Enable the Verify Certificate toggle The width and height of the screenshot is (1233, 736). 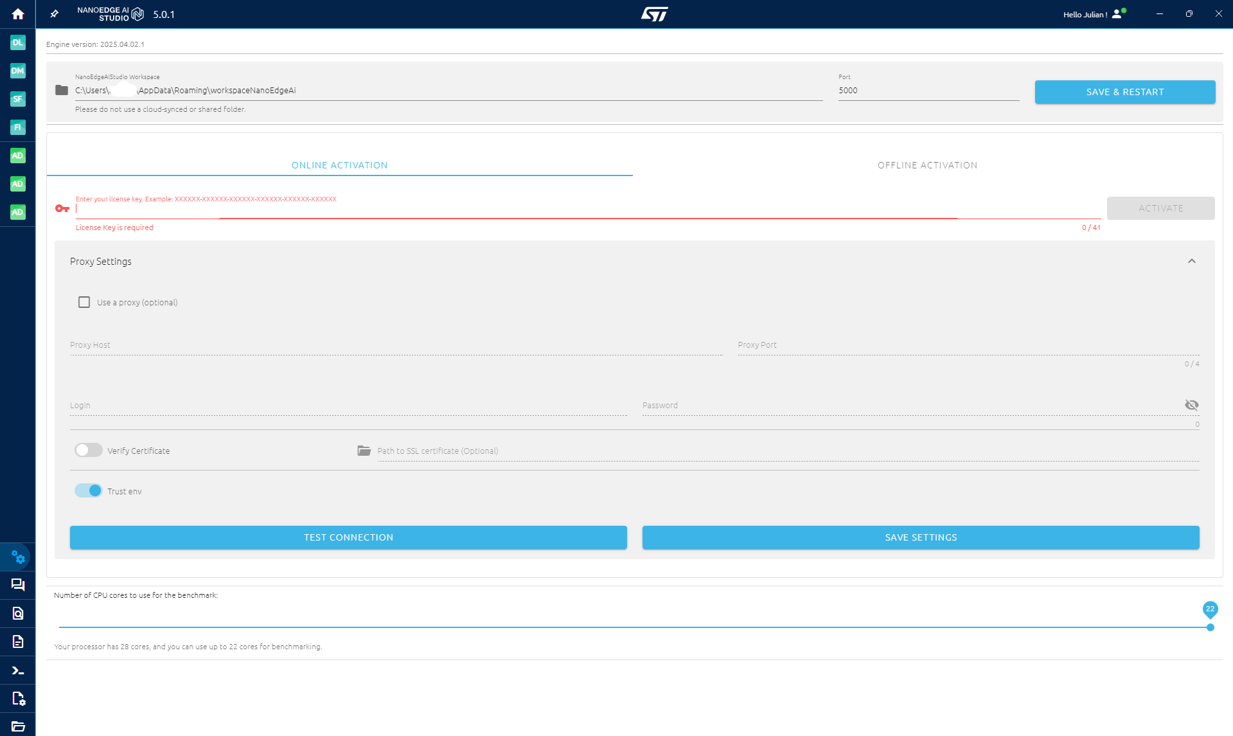(x=88, y=450)
